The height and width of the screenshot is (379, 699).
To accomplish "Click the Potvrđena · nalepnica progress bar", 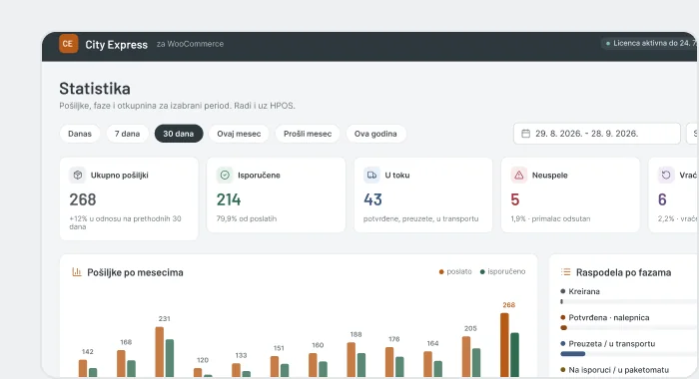I will [628, 328].
